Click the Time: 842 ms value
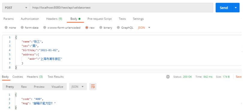This screenshot has height=112, width=243. point(204,77)
